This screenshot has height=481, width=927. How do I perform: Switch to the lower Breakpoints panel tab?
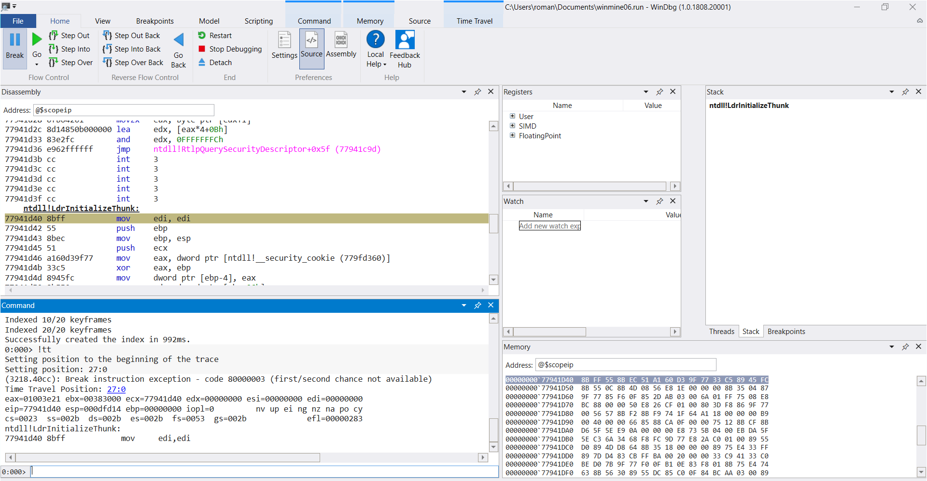click(x=786, y=331)
